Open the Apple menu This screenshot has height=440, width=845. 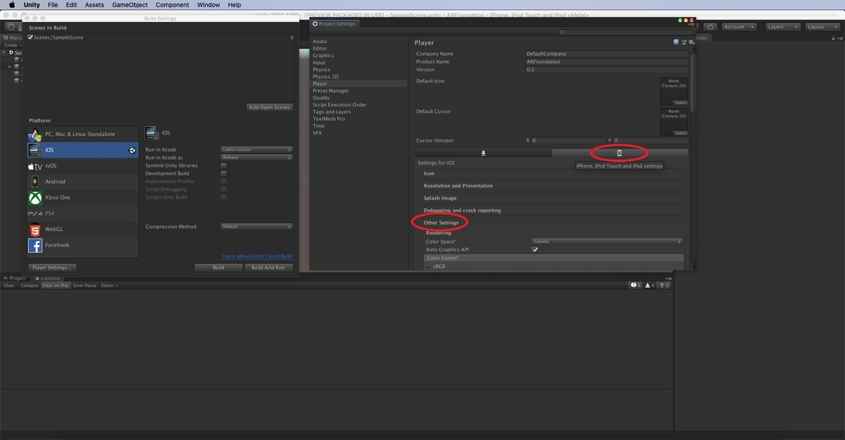pos(12,5)
